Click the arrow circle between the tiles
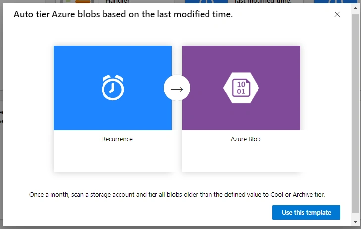Screen dimensions: 361x229 (177, 88)
